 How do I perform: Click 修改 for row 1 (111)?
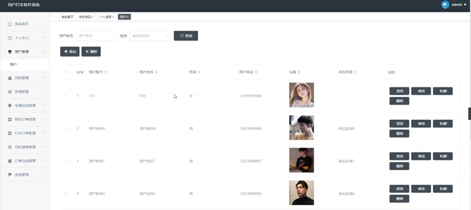click(421, 91)
